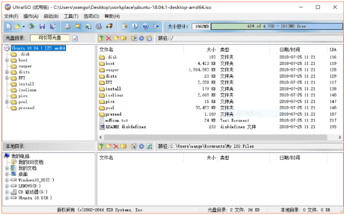Click the Make CD image drive icon

[68, 26]
